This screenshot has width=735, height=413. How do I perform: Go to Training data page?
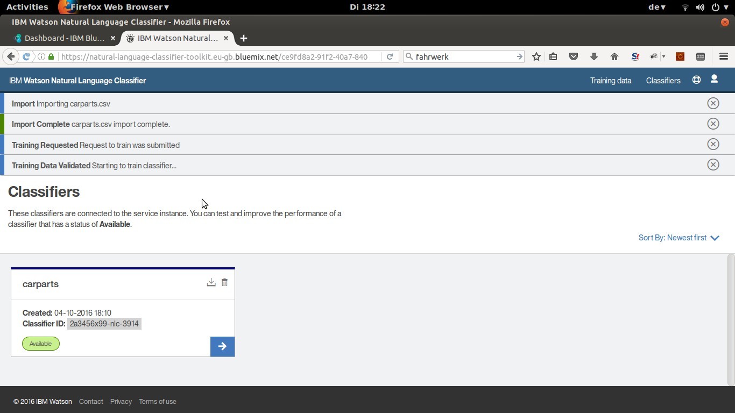[x=611, y=81]
